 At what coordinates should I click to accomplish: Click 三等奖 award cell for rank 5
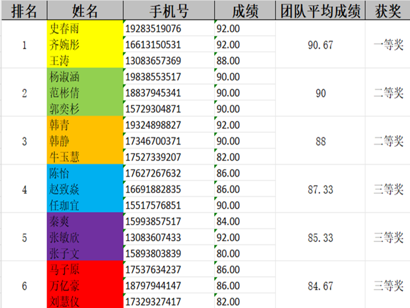pos(387,237)
